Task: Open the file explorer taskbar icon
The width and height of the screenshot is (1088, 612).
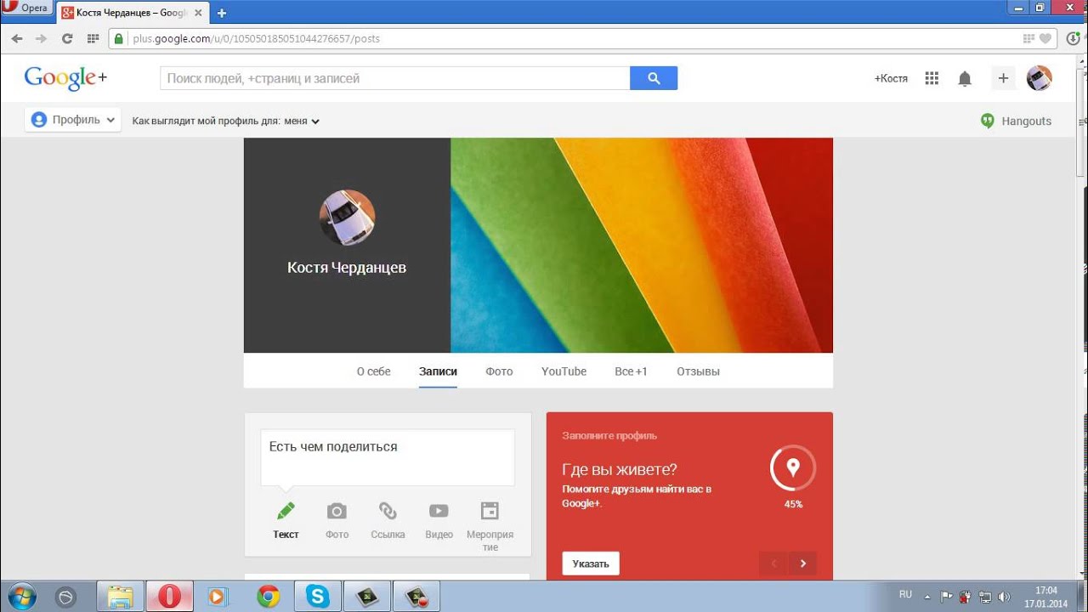Action: click(x=121, y=596)
